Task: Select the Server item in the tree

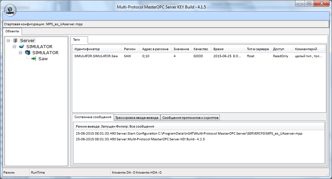Action: pyautogui.click(x=27, y=40)
